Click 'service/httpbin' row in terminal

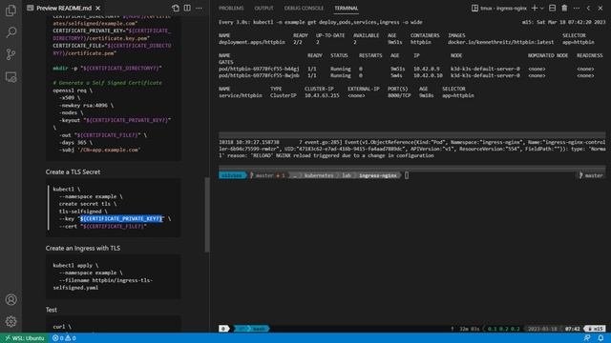(x=346, y=95)
